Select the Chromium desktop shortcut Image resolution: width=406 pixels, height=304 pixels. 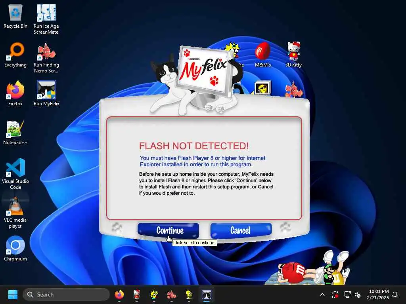pos(15,249)
